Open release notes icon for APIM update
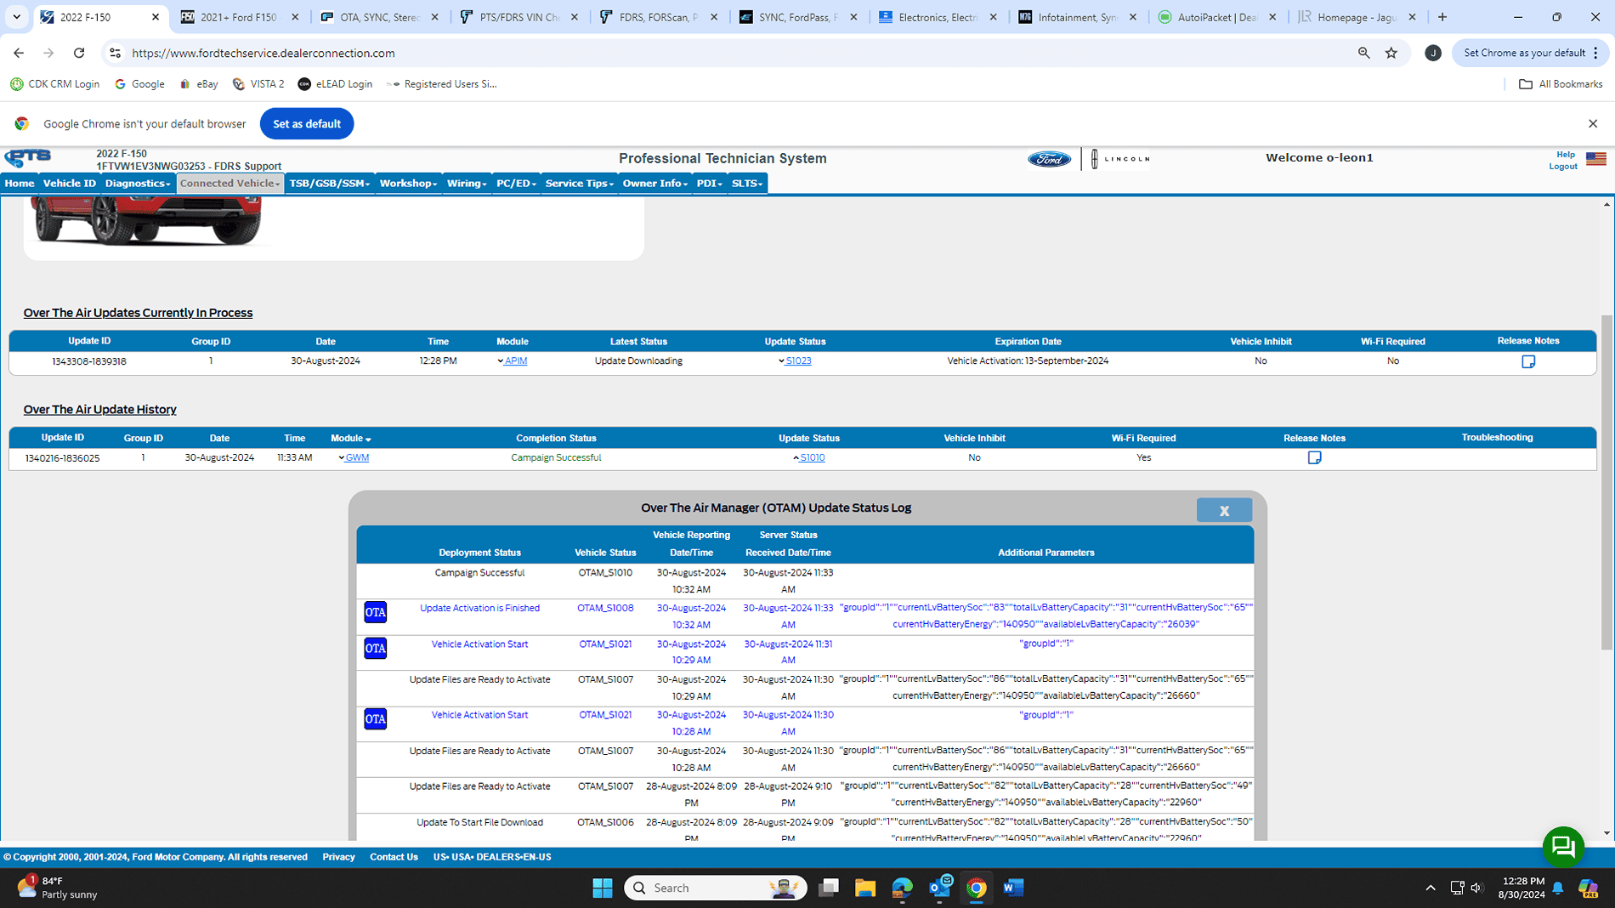This screenshot has height=908, width=1615. click(x=1527, y=361)
